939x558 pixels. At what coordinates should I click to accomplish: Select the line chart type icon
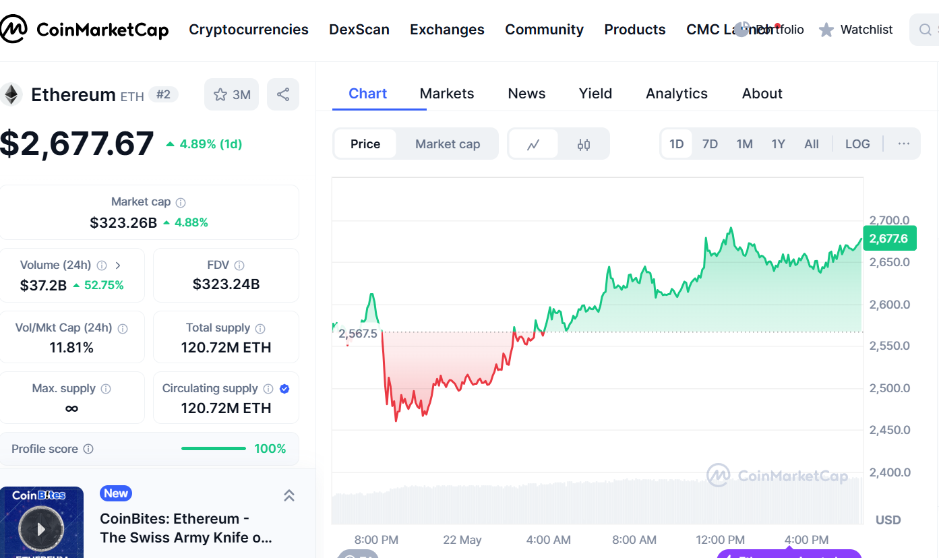click(x=533, y=144)
